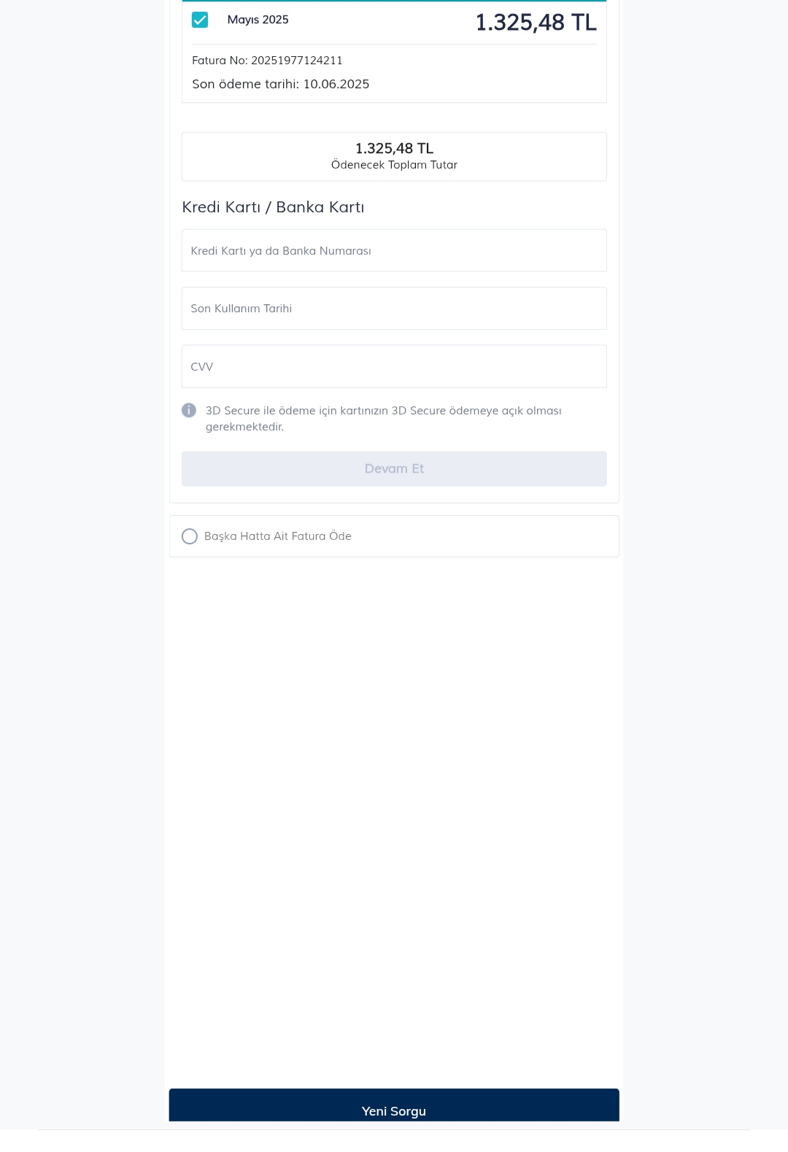Click the total amount 1.325,48 TL value

[394, 148]
